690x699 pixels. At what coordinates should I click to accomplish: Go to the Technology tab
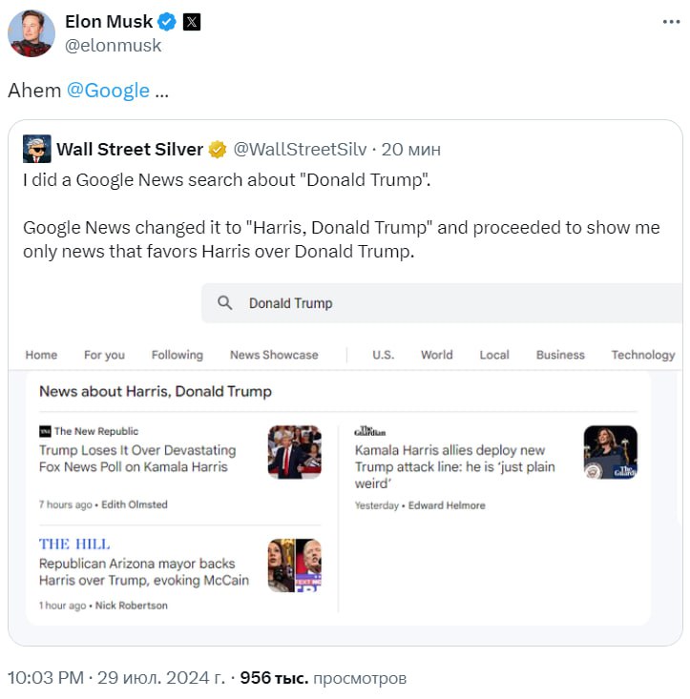pos(642,355)
